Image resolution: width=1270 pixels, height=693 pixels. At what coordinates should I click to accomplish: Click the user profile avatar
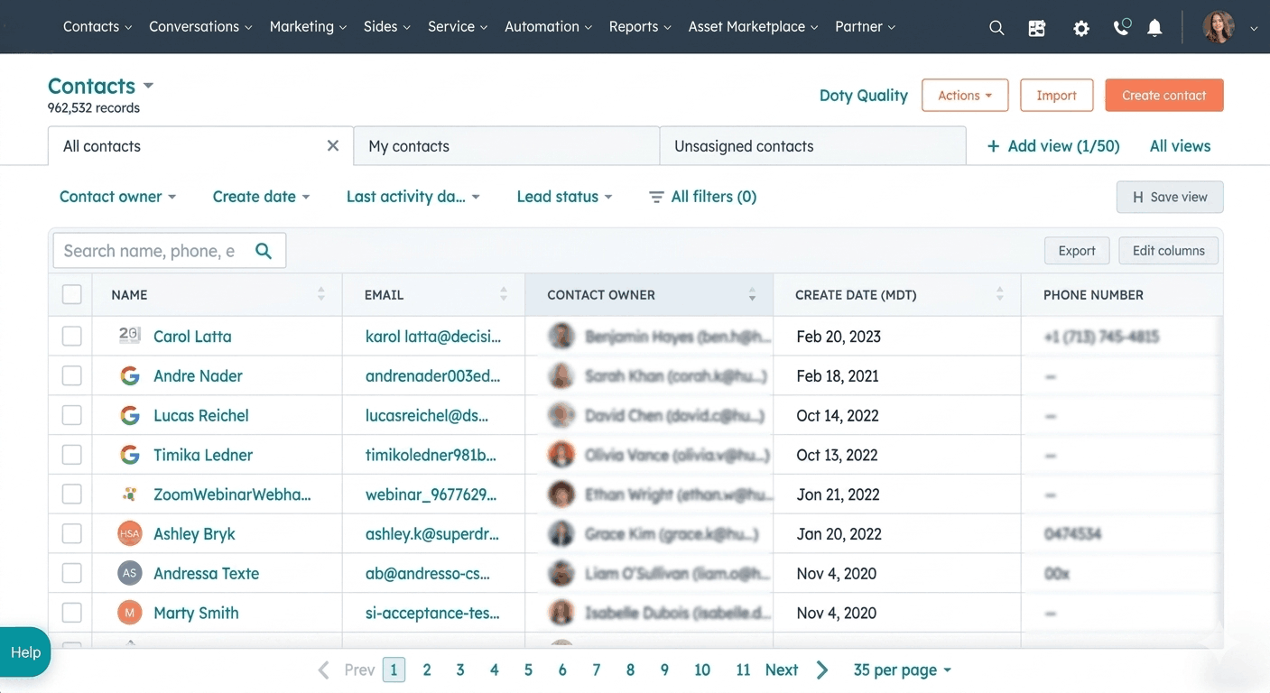point(1219,27)
